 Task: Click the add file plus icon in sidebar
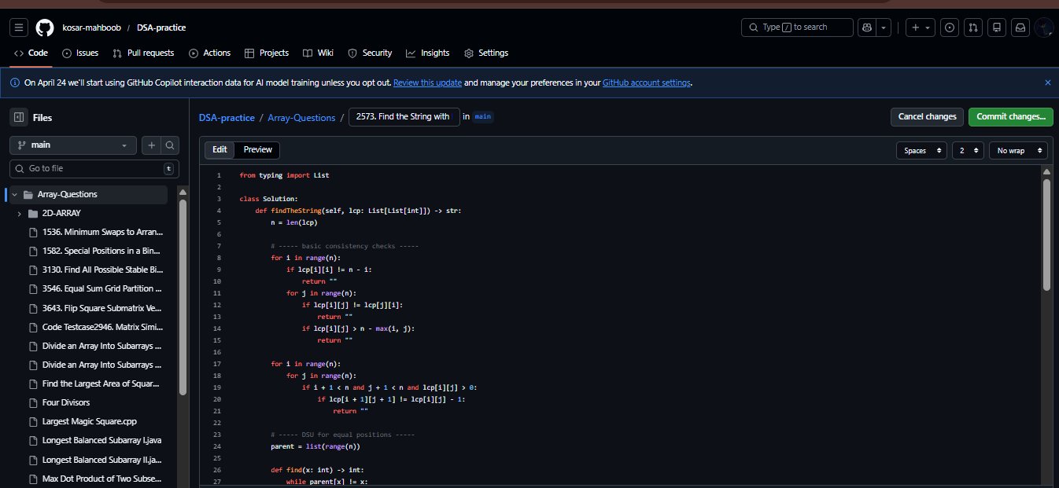(151, 145)
